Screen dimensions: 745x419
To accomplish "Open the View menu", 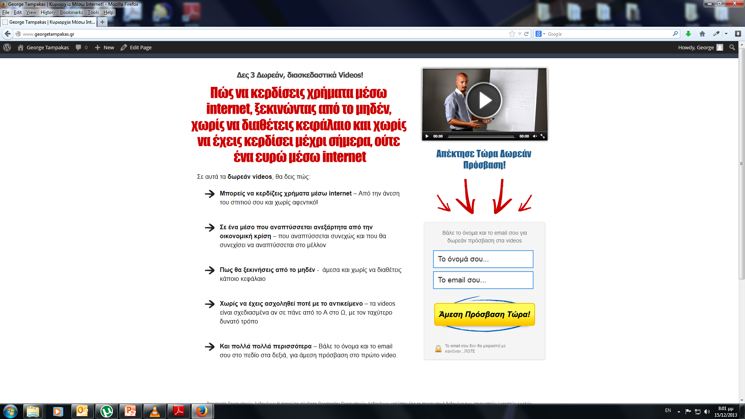I will click(x=31, y=12).
